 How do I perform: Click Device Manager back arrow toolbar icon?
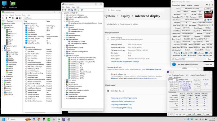63,10
